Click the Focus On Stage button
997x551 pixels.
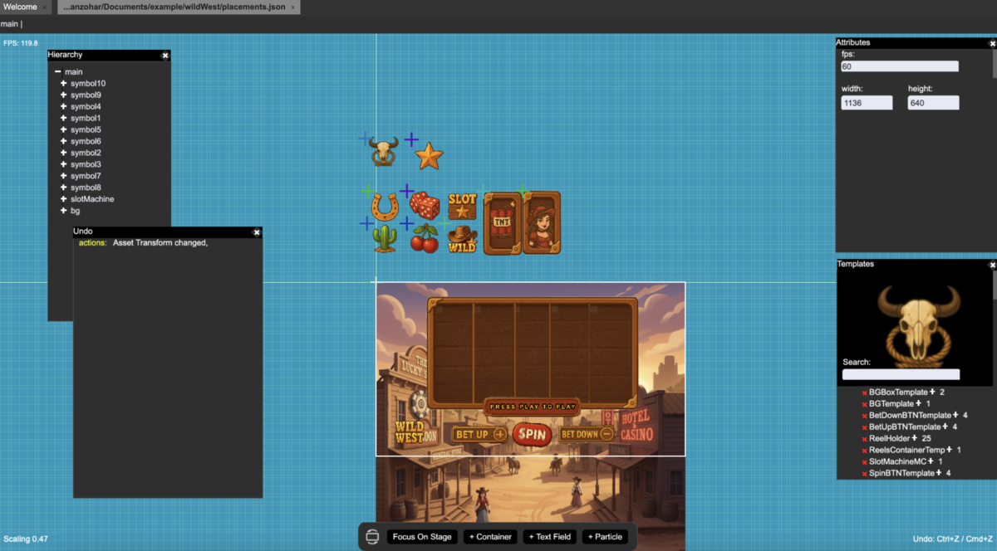422,537
